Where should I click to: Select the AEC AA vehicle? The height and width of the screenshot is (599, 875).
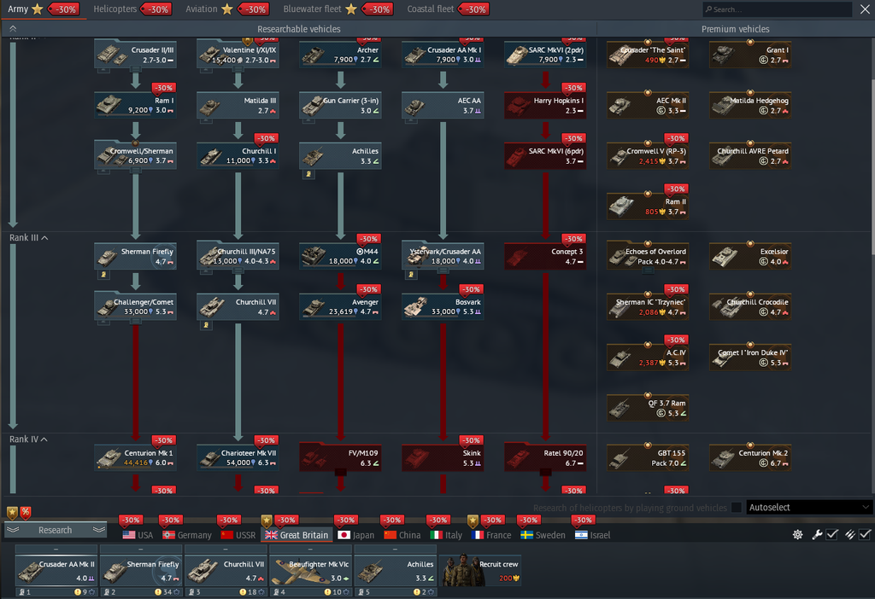pyautogui.click(x=443, y=105)
